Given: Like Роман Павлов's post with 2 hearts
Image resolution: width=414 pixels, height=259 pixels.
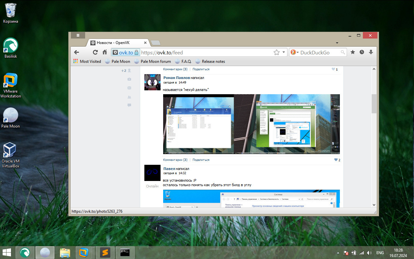Looking at the screenshot, I should [x=336, y=160].
